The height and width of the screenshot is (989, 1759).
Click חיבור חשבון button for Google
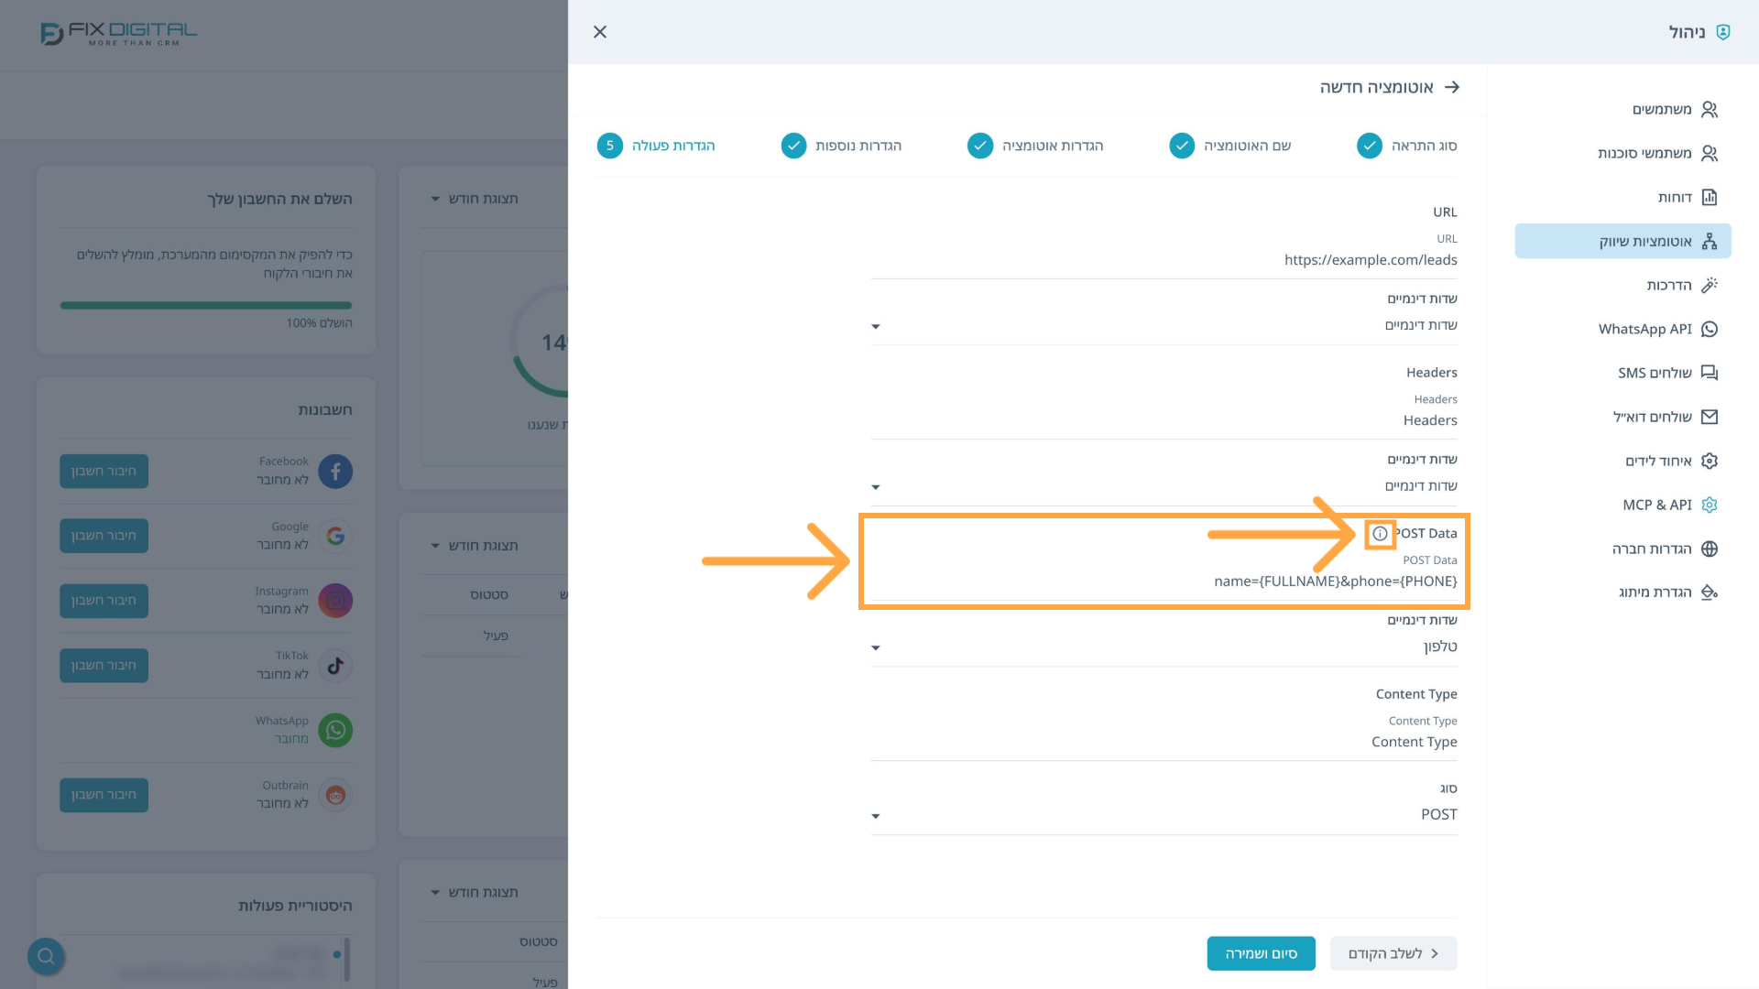tap(104, 536)
